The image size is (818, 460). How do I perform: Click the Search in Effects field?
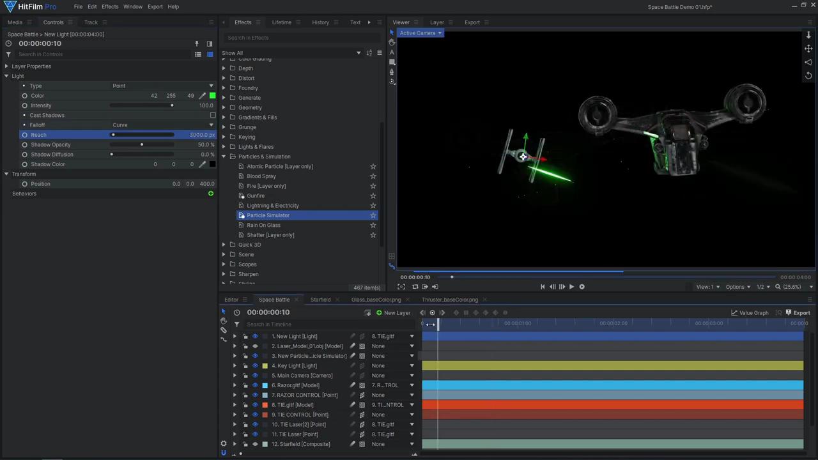[300, 38]
